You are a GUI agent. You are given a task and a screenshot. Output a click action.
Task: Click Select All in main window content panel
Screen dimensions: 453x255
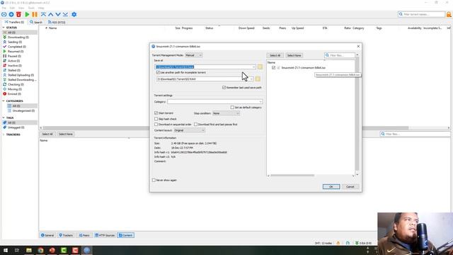point(47,134)
